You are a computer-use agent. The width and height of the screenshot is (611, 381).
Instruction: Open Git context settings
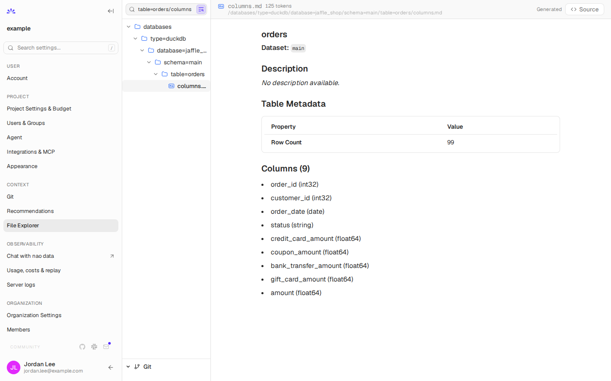pyautogui.click(x=61, y=197)
